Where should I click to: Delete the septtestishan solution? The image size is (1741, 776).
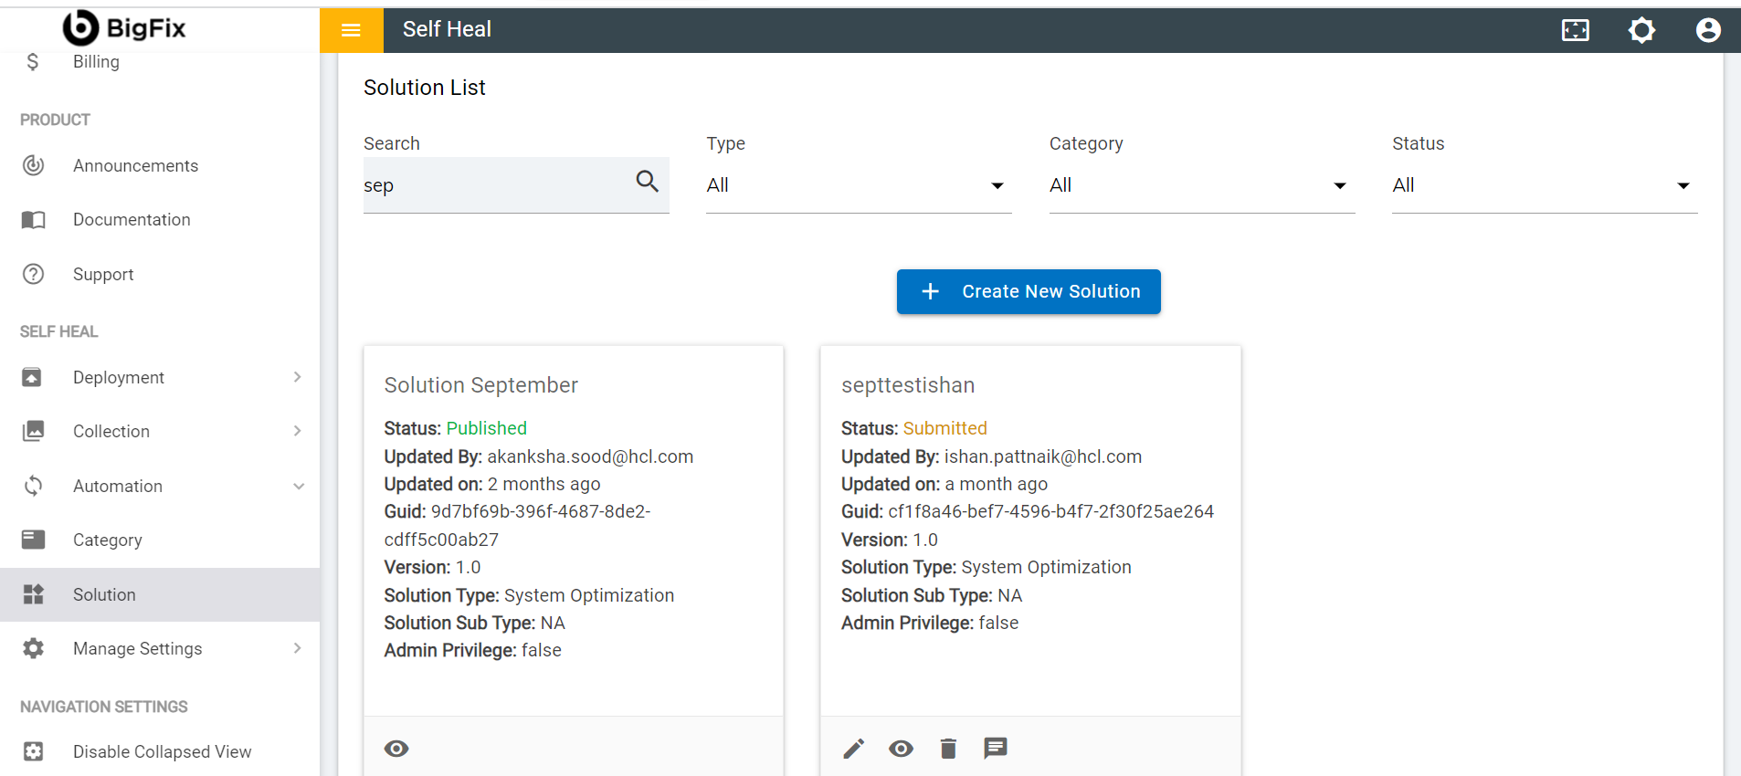pos(948,749)
